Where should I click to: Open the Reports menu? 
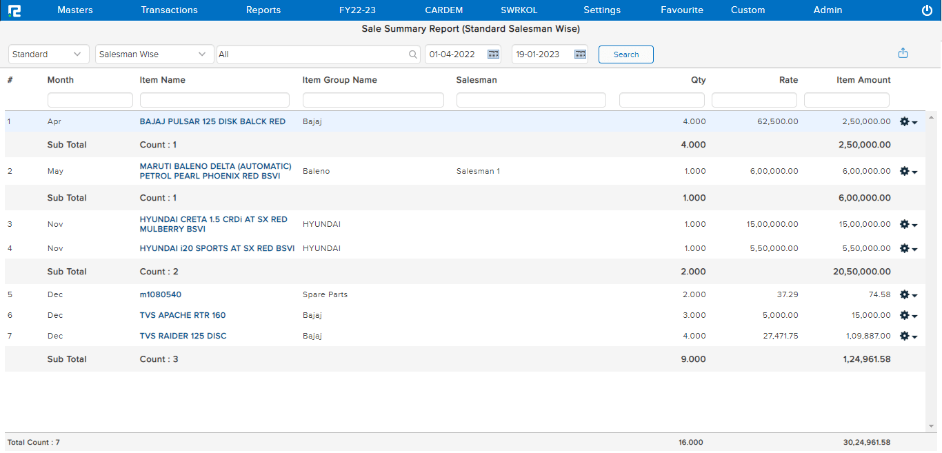(x=263, y=10)
